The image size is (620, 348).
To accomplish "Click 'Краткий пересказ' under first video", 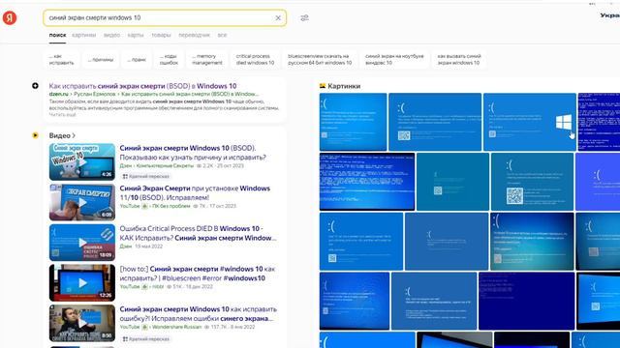I will 146,176.
